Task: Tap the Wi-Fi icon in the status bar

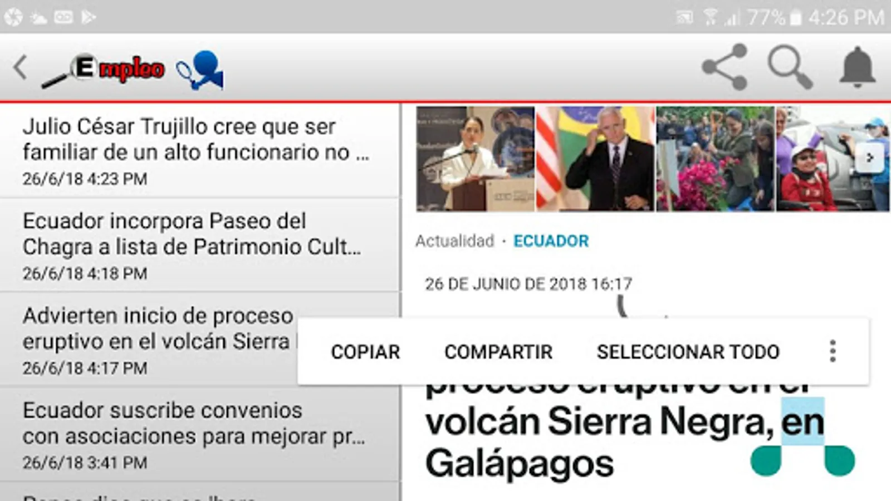Action: [709, 17]
